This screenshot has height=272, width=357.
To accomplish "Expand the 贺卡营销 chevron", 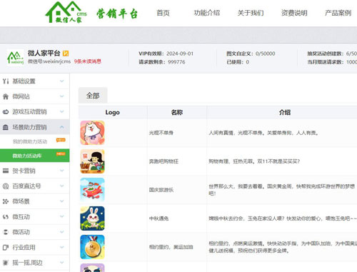I will [62, 171].
